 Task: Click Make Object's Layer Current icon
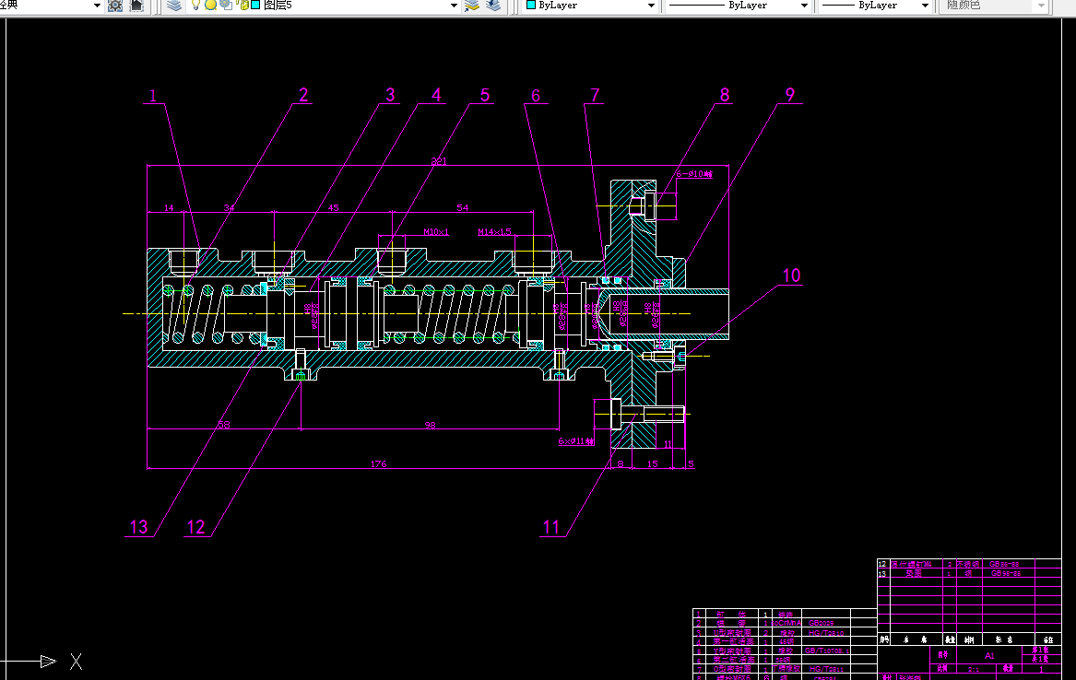[471, 6]
